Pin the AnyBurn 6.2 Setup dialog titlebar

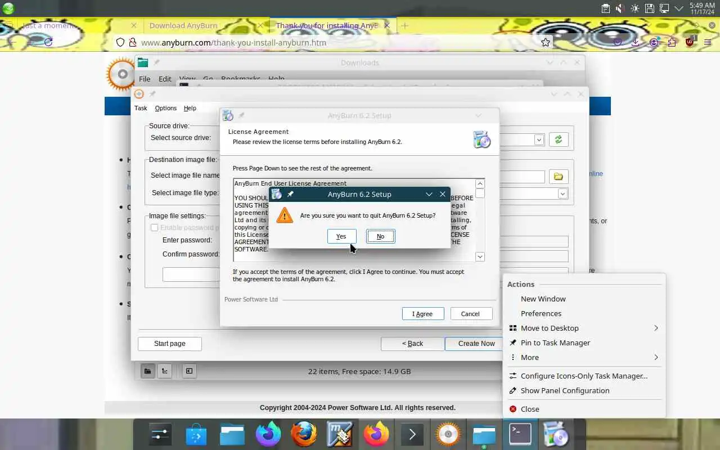(290, 194)
